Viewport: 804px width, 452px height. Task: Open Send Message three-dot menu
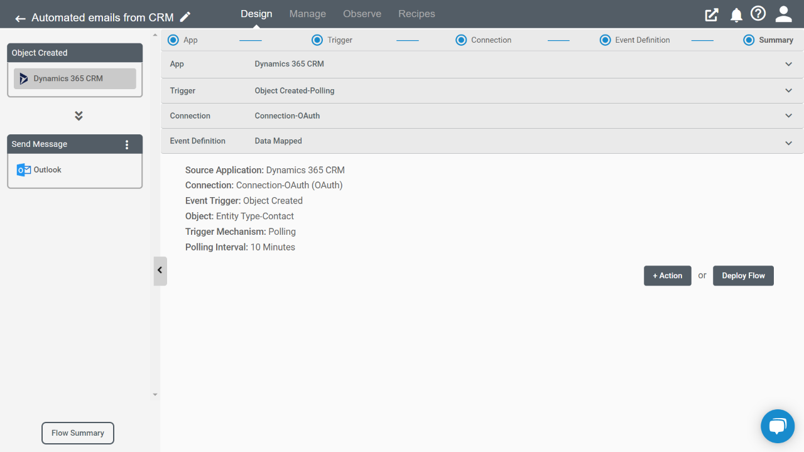[127, 144]
